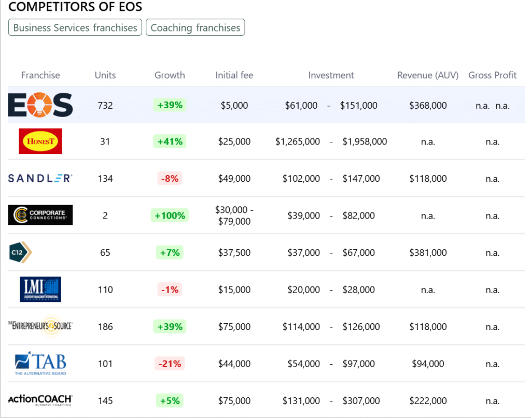This screenshot has width=531, height=418.
Task: Click the Investment column header
Action: click(x=331, y=75)
